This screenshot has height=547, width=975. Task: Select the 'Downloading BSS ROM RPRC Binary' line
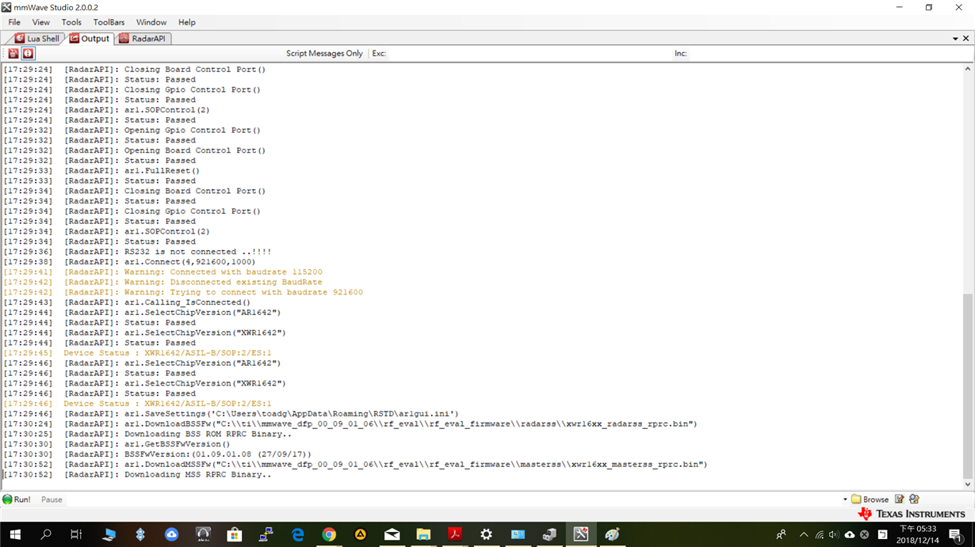tap(147, 434)
